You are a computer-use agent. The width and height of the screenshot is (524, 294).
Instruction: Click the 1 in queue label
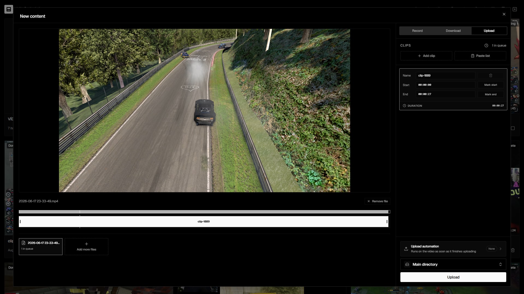click(x=499, y=45)
